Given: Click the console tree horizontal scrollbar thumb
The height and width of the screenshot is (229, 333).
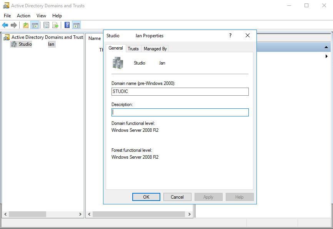Looking at the screenshot, I should [x=27, y=214].
